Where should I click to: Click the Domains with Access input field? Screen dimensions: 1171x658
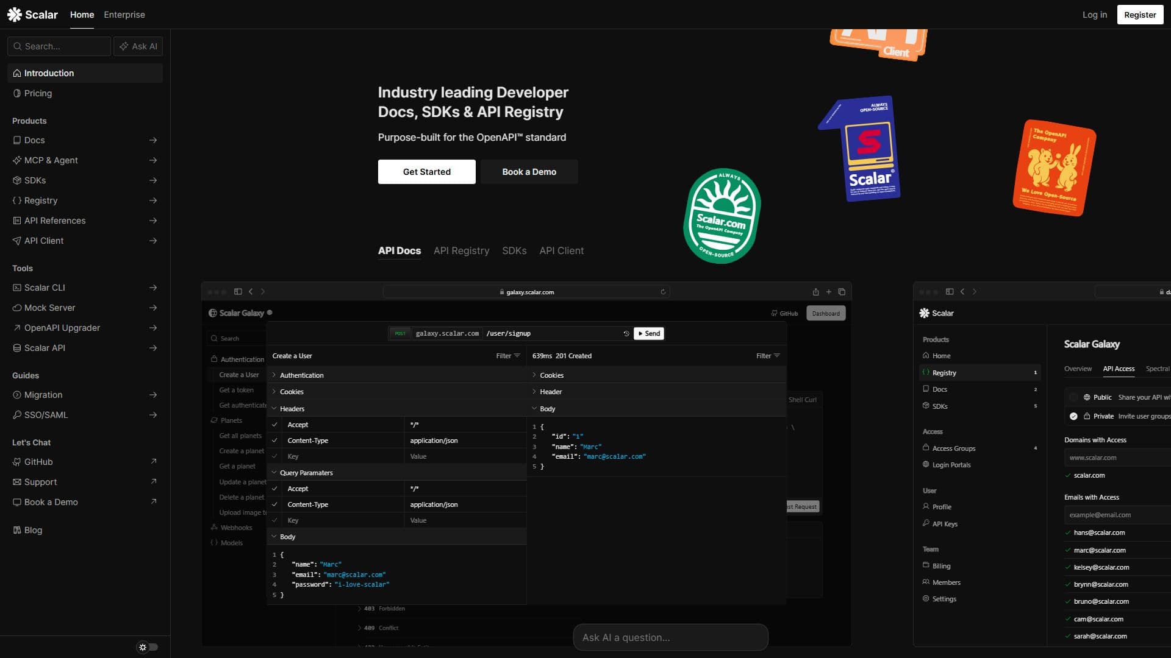click(1117, 458)
